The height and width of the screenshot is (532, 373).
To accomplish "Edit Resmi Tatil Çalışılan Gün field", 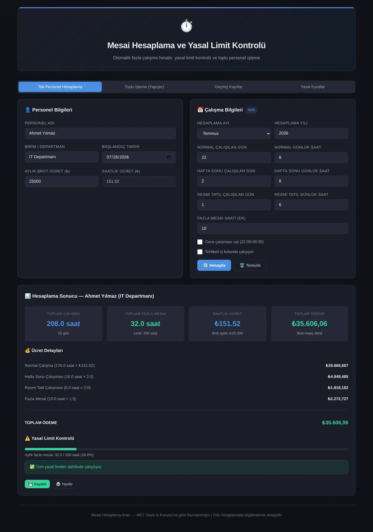I will pyautogui.click(x=234, y=205).
